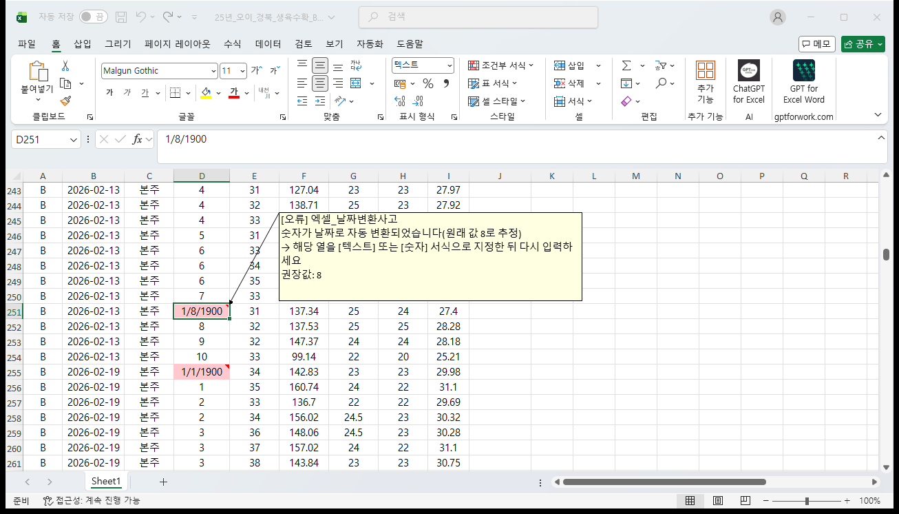Click the Increase Decimal icon

click(x=399, y=101)
